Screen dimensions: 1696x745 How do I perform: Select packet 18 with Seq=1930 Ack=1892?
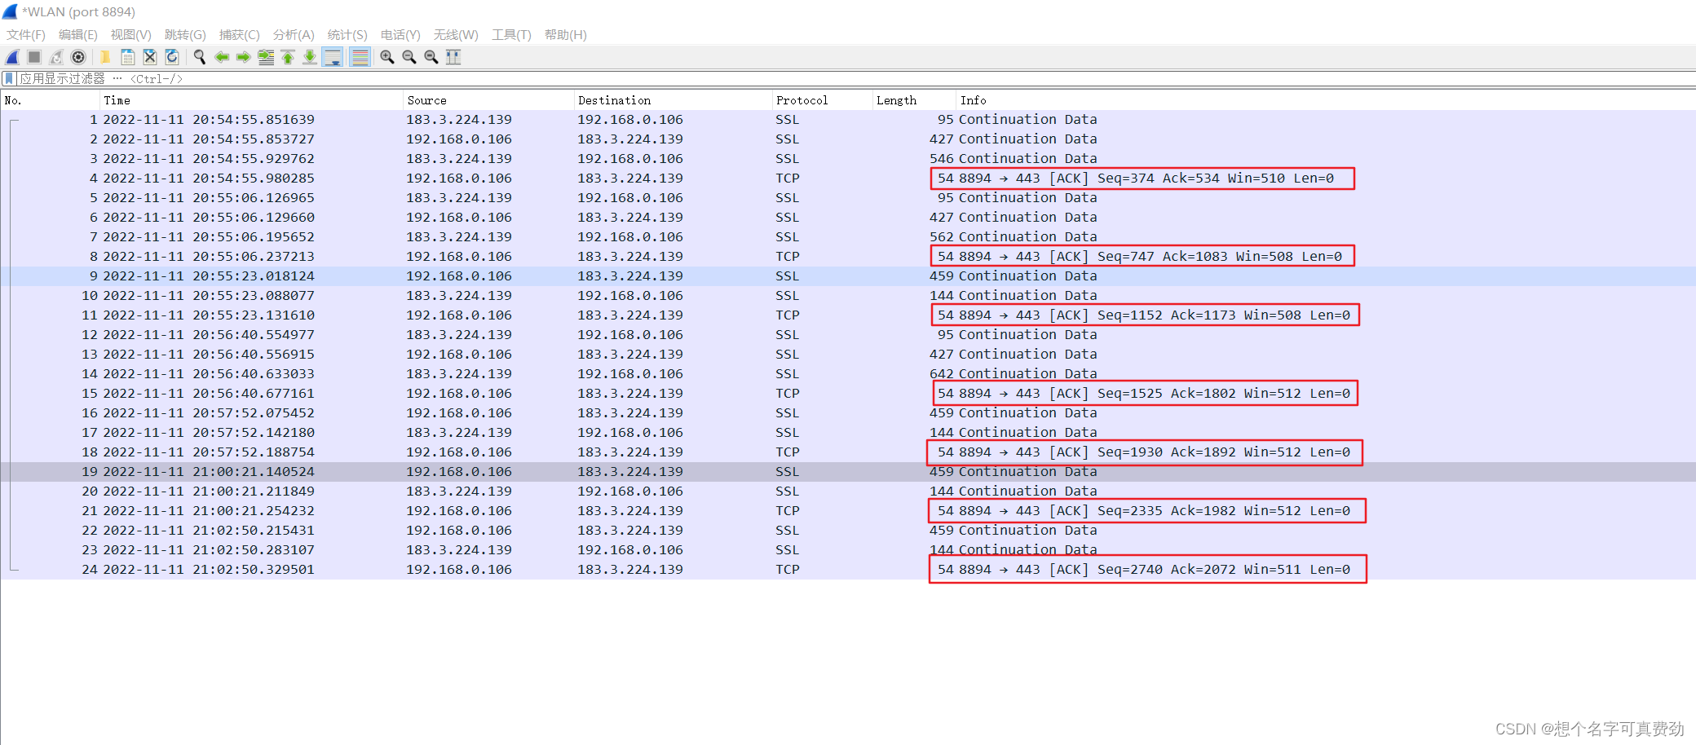point(848,452)
